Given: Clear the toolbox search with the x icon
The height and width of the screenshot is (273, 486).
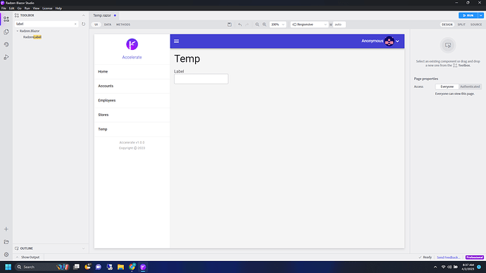Looking at the screenshot, I should [x=75, y=24].
